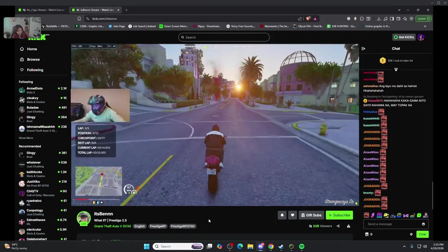448x252 pixels.
Task: Click the heart follow icon
Action: [x=293, y=215]
